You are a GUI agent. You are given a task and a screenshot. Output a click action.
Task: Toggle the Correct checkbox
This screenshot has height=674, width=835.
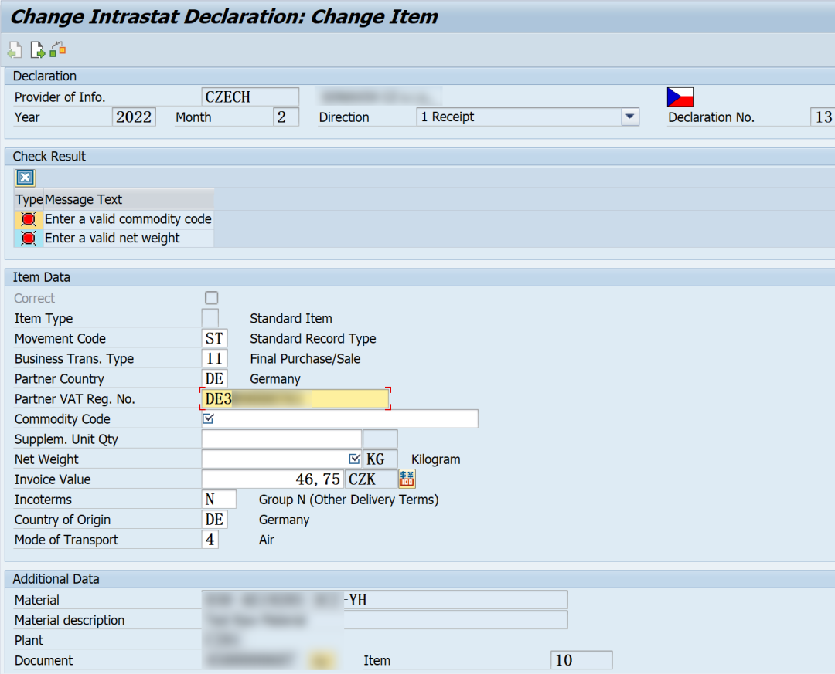coord(211,298)
